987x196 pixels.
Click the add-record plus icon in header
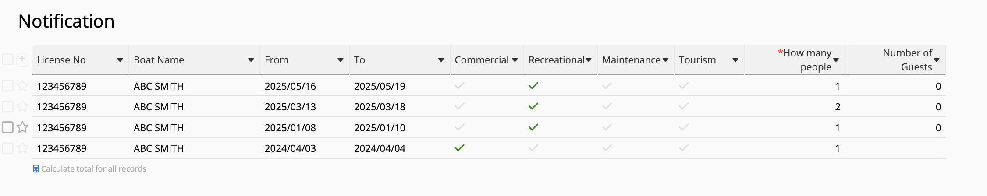click(x=22, y=59)
